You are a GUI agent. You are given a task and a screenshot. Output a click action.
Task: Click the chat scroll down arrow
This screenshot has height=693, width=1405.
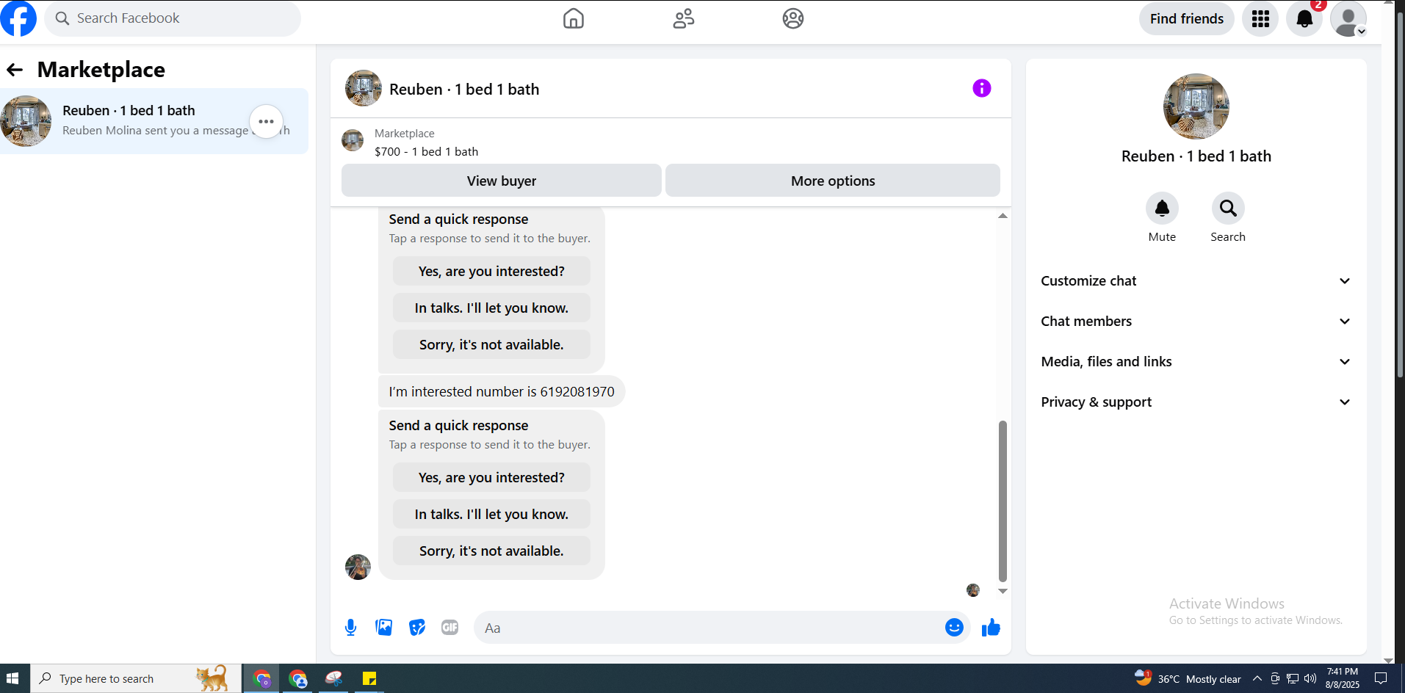pyautogui.click(x=1003, y=591)
